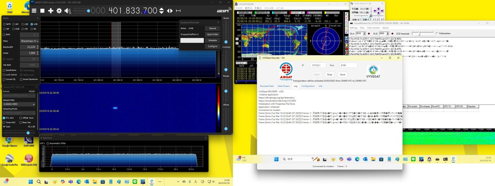
Task: Click the Order 1,000 stepper arrows
Action: (38, 53)
